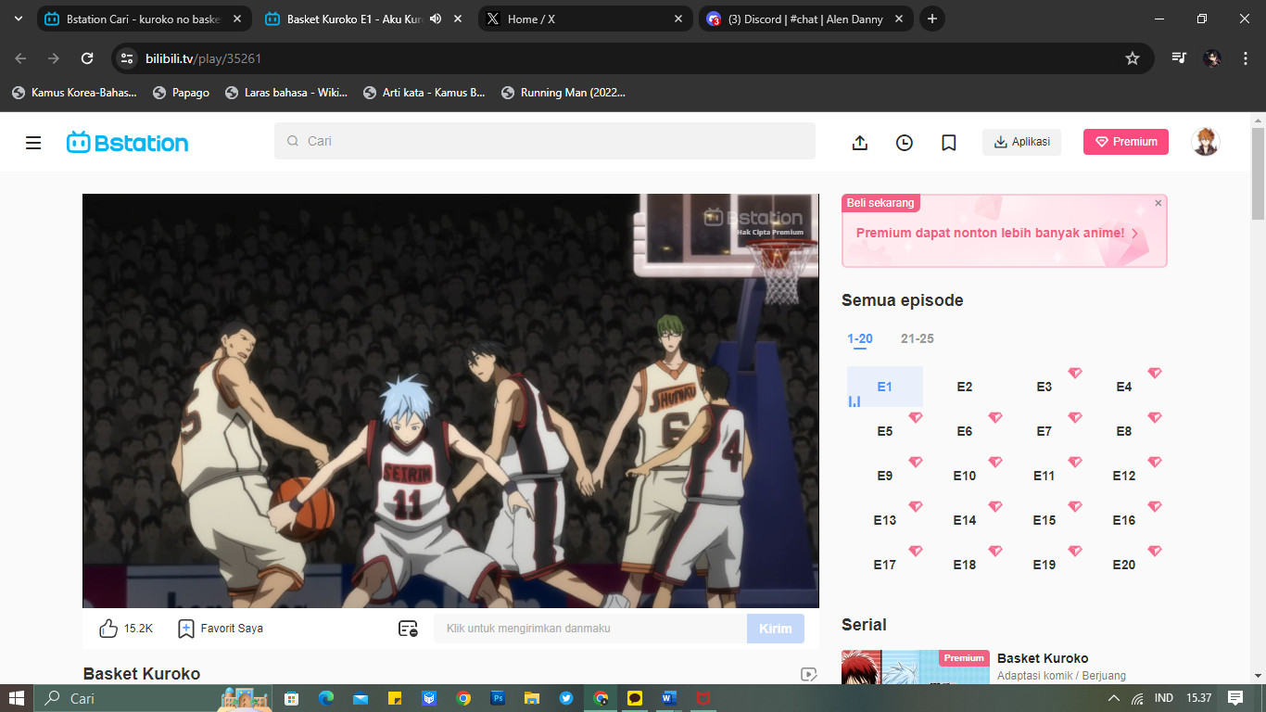Open Running Man bookmark

coord(563,93)
